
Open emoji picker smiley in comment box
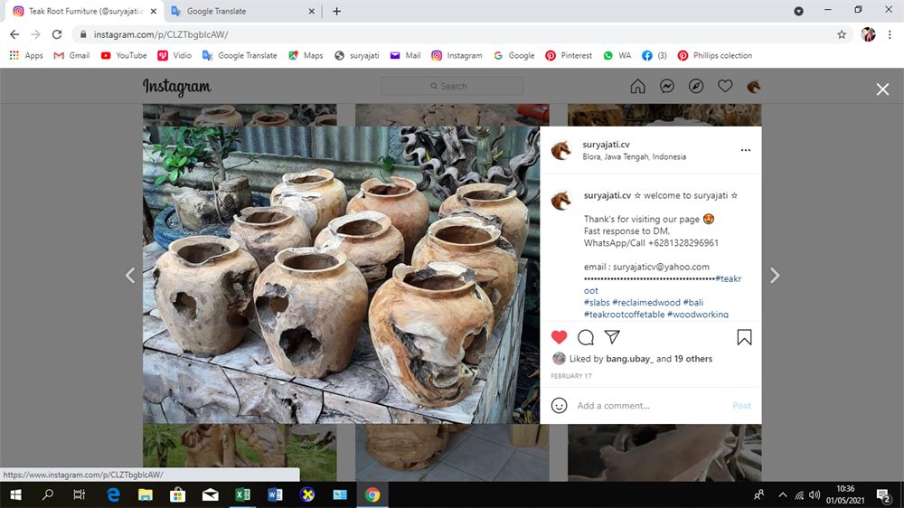tap(560, 405)
